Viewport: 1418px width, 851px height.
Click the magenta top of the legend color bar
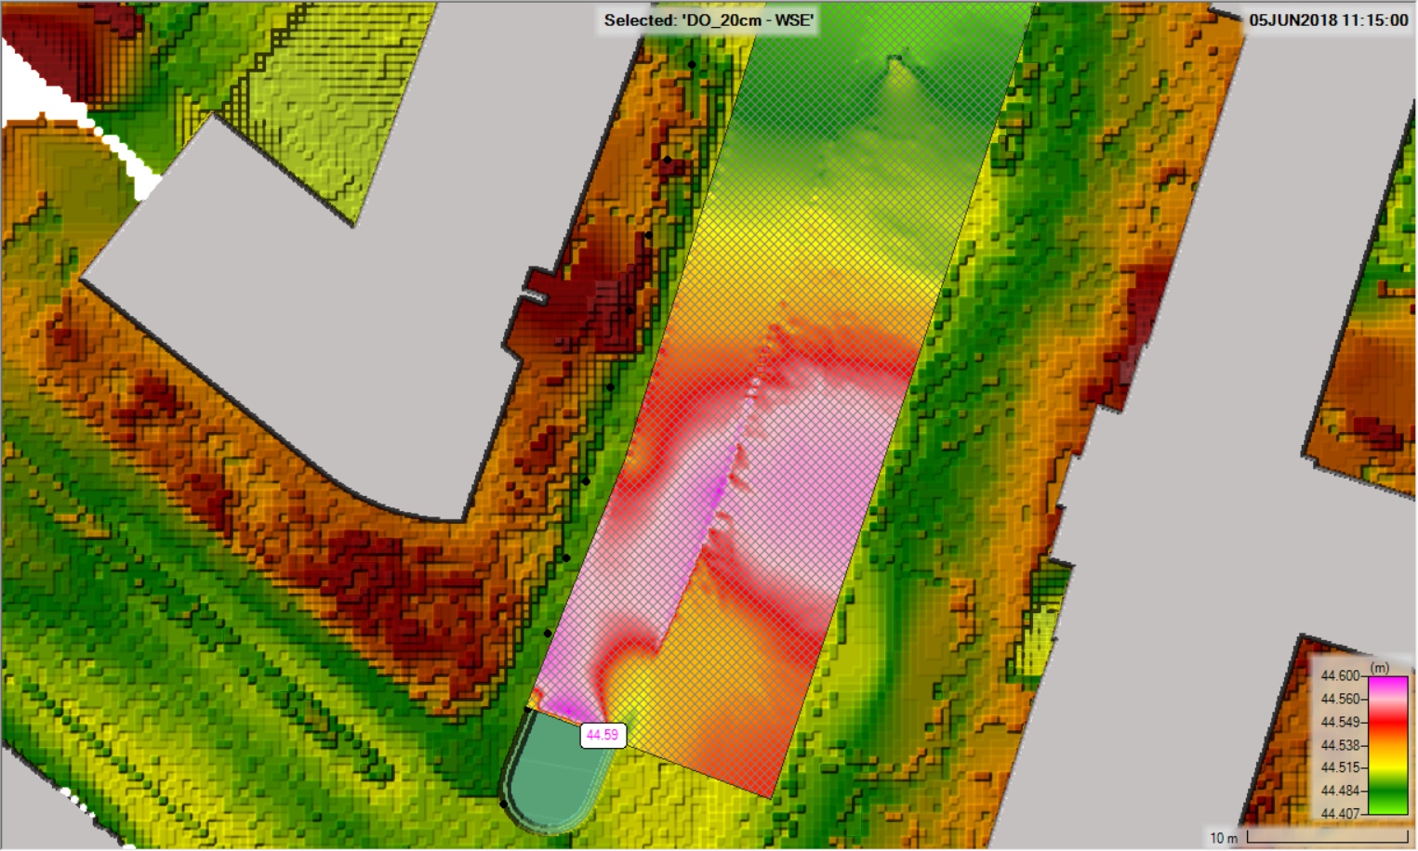pyautogui.click(x=1387, y=685)
